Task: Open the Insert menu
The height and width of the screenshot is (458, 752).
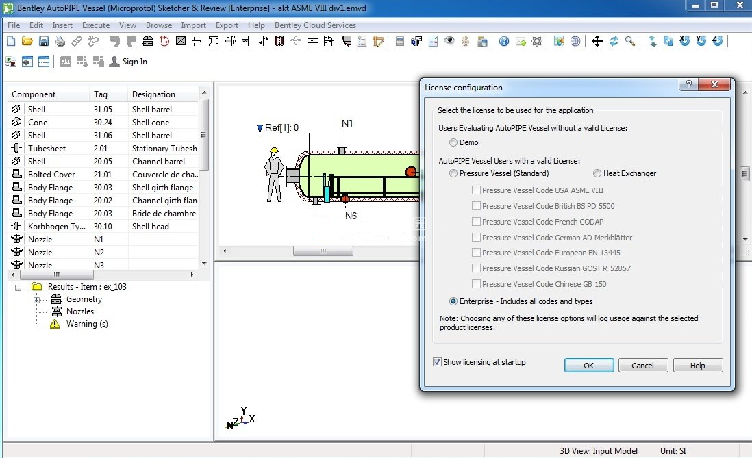Action: pos(62,25)
